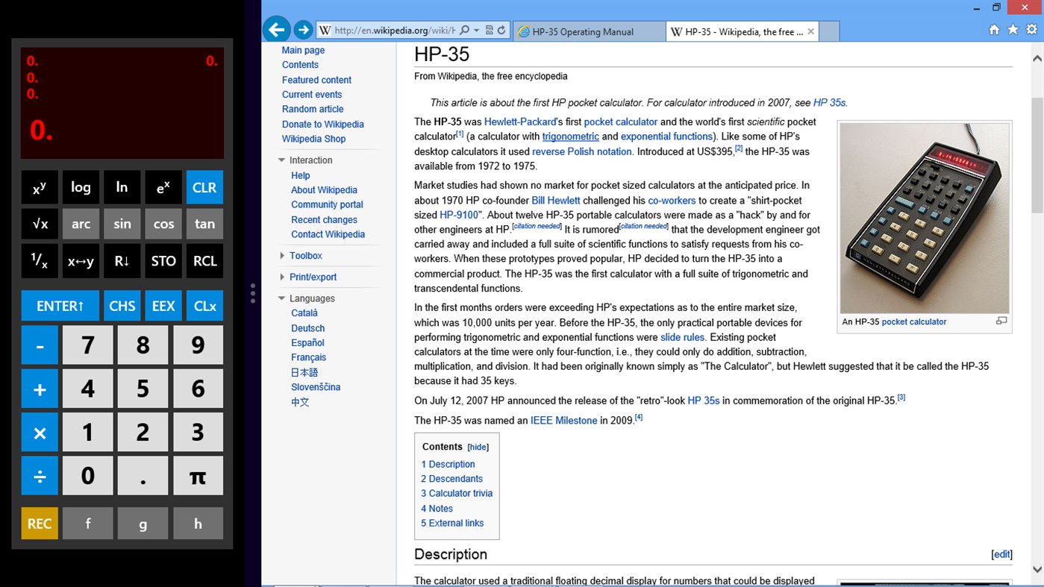The image size is (1044, 587).
Task: Expand the Toolbox sidebar section
Action: [x=305, y=256]
